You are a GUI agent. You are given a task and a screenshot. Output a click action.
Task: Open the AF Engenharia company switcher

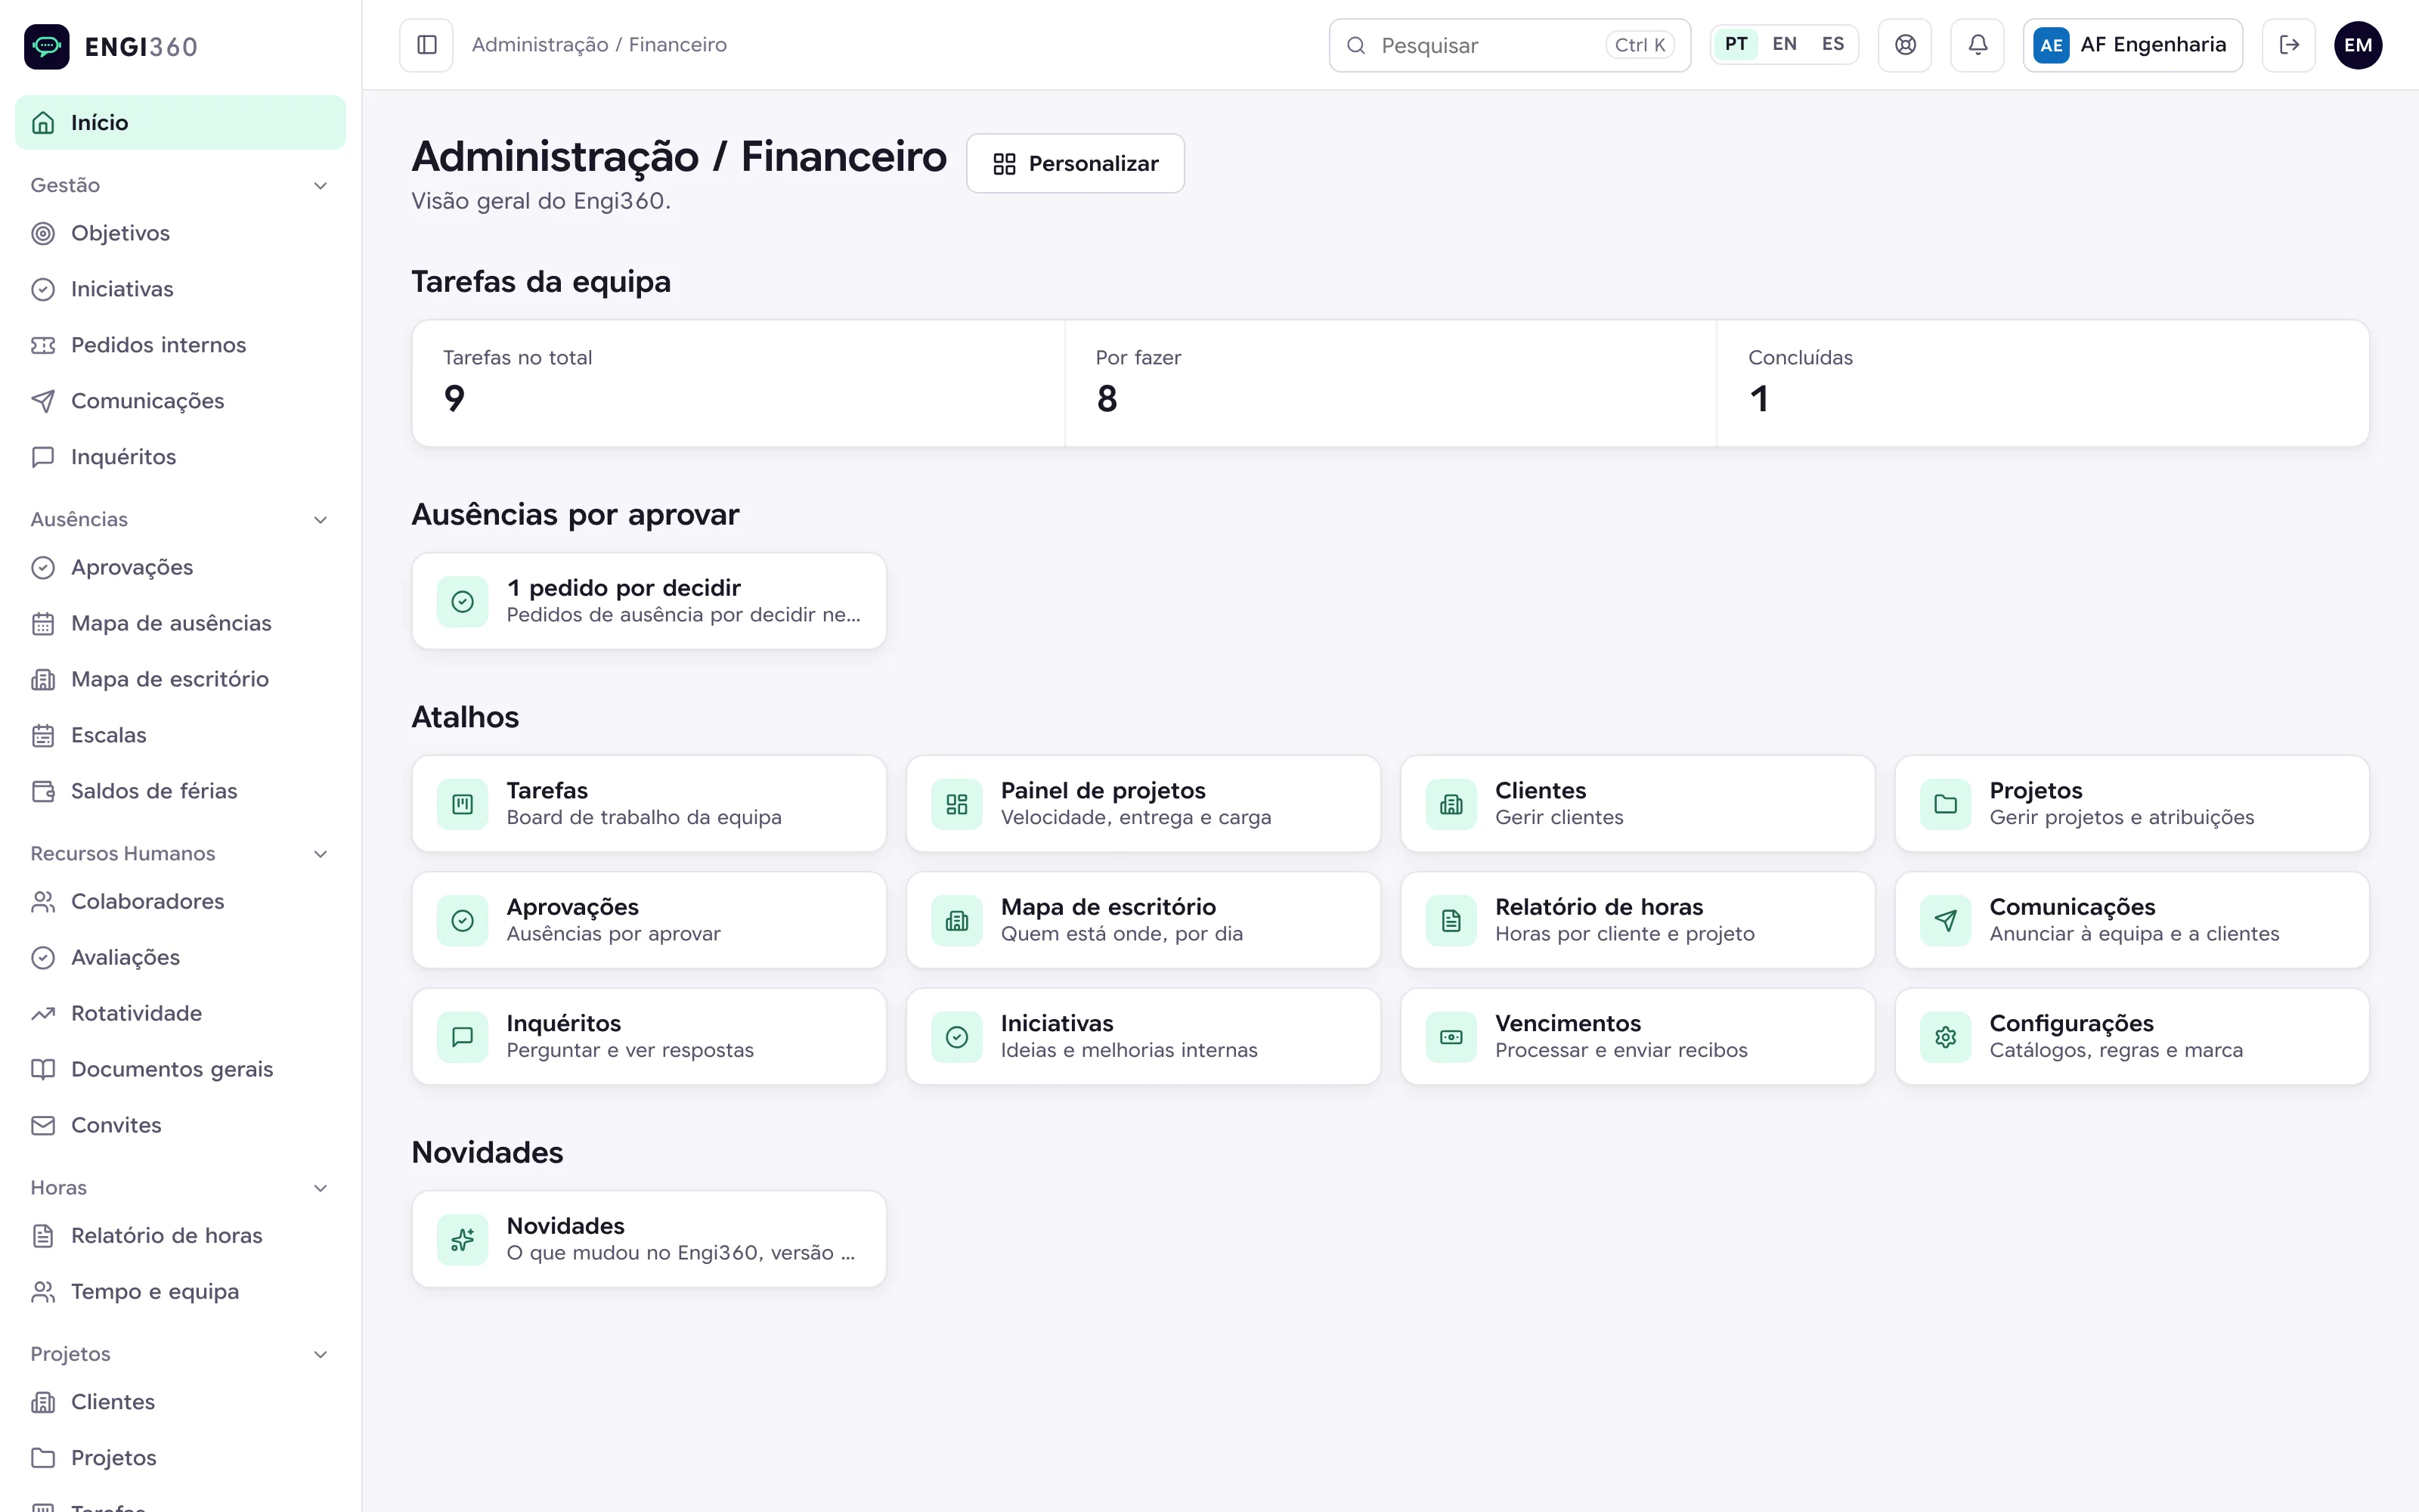click(x=2132, y=45)
